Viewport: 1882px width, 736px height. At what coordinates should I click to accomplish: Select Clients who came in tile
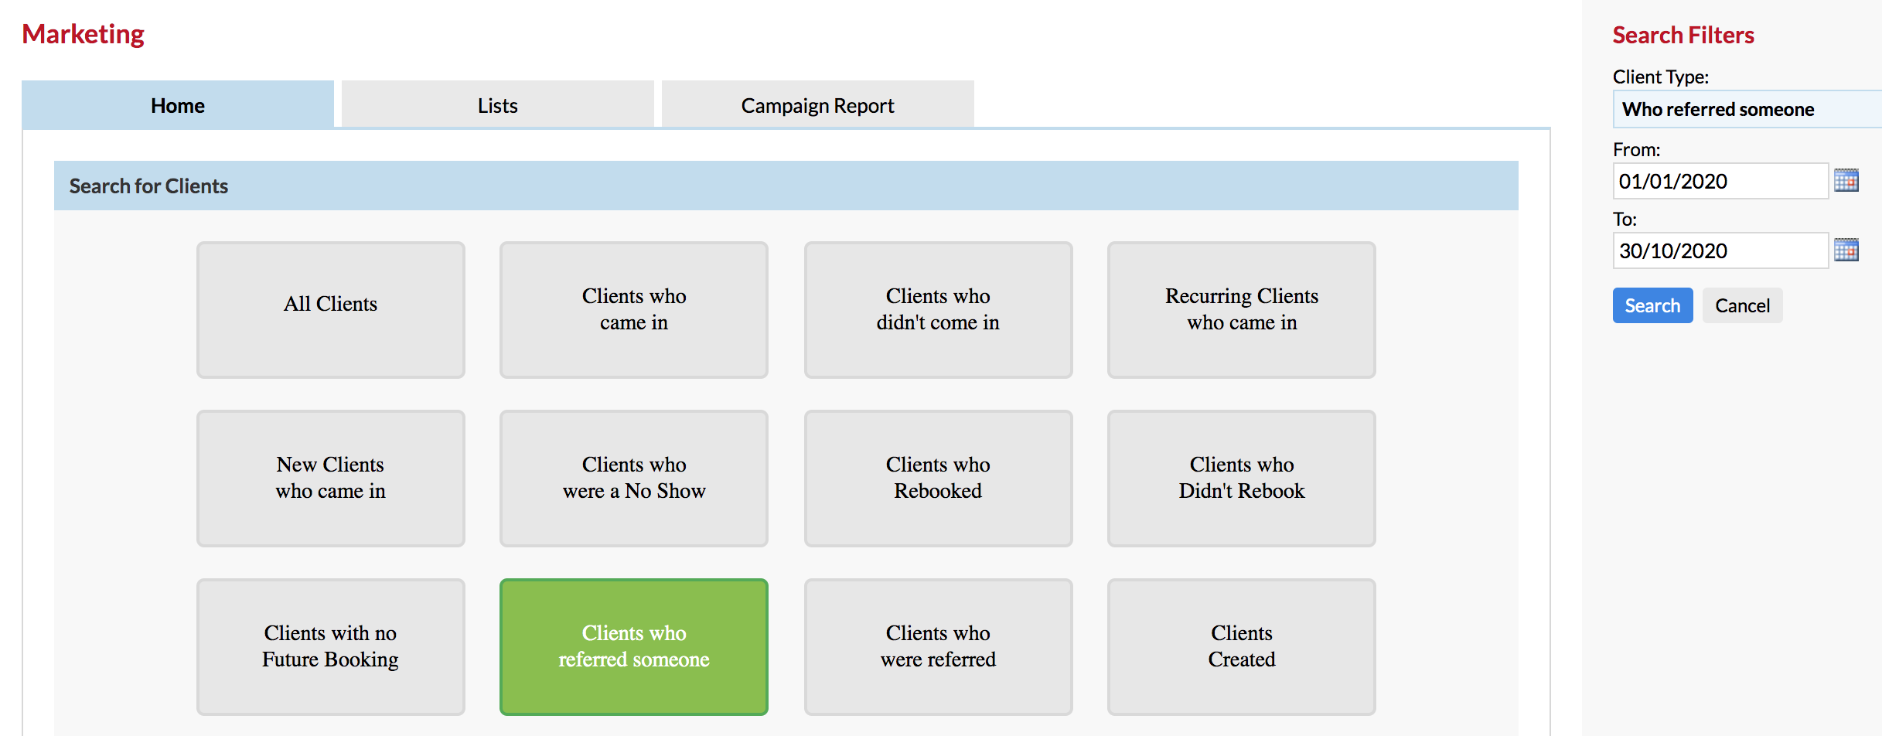coord(634,310)
